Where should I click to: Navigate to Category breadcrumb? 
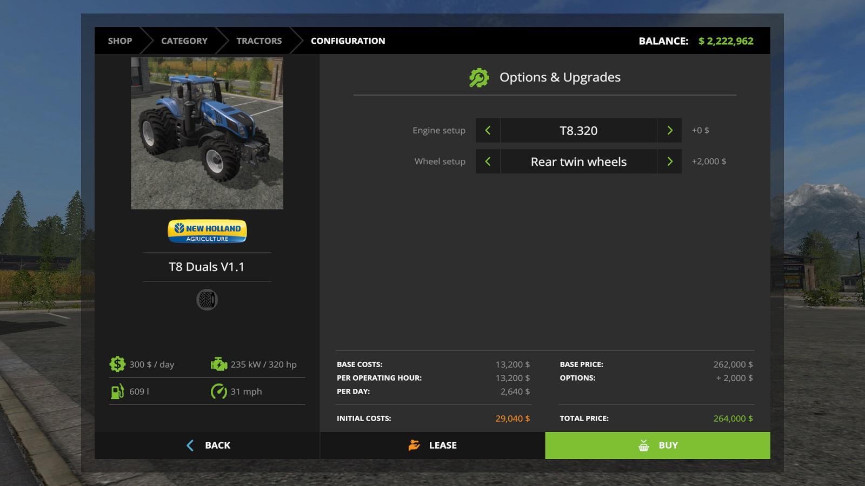pyautogui.click(x=184, y=41)
